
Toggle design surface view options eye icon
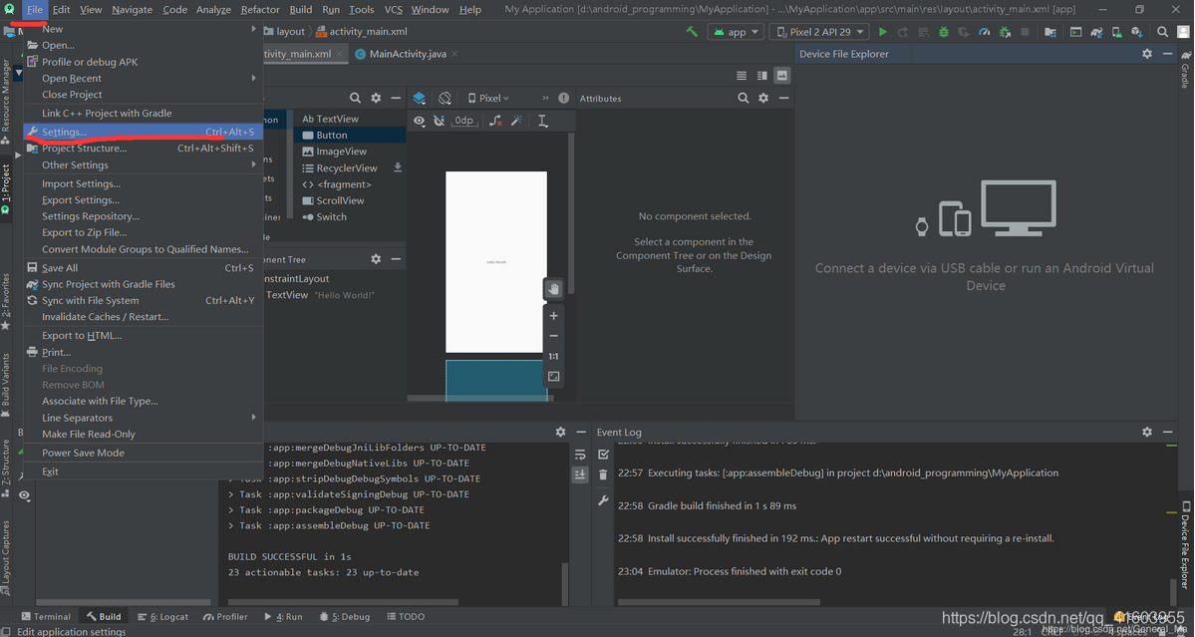click(x=420, y=120)
